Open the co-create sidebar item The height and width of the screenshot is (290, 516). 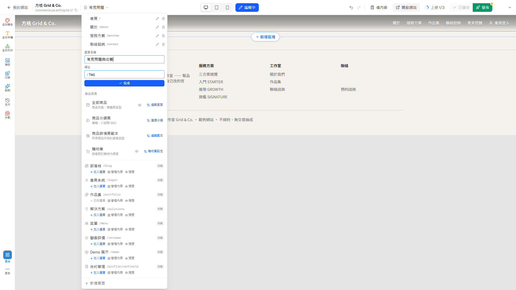coord(8,115)
